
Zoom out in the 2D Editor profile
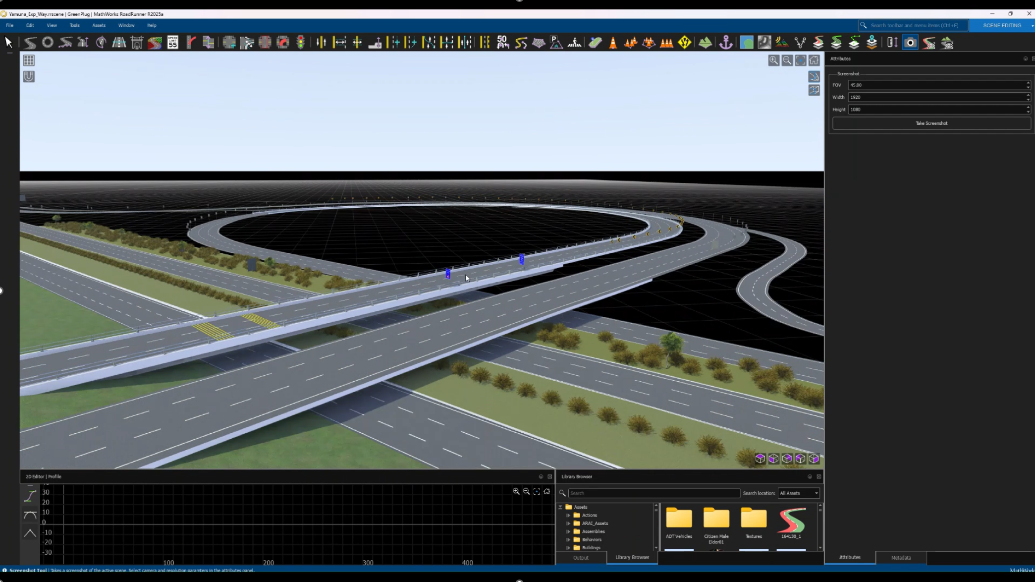click(x=526, y=491)
